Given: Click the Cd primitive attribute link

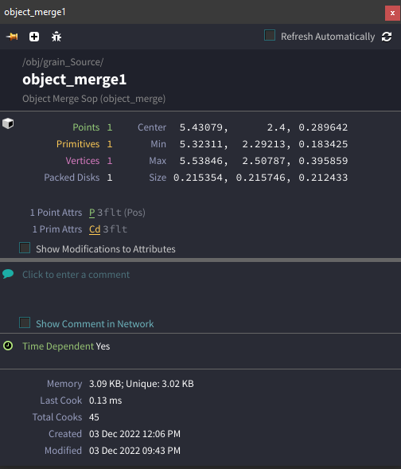Looking at the screenshot, I should click(x=95, y=229).
